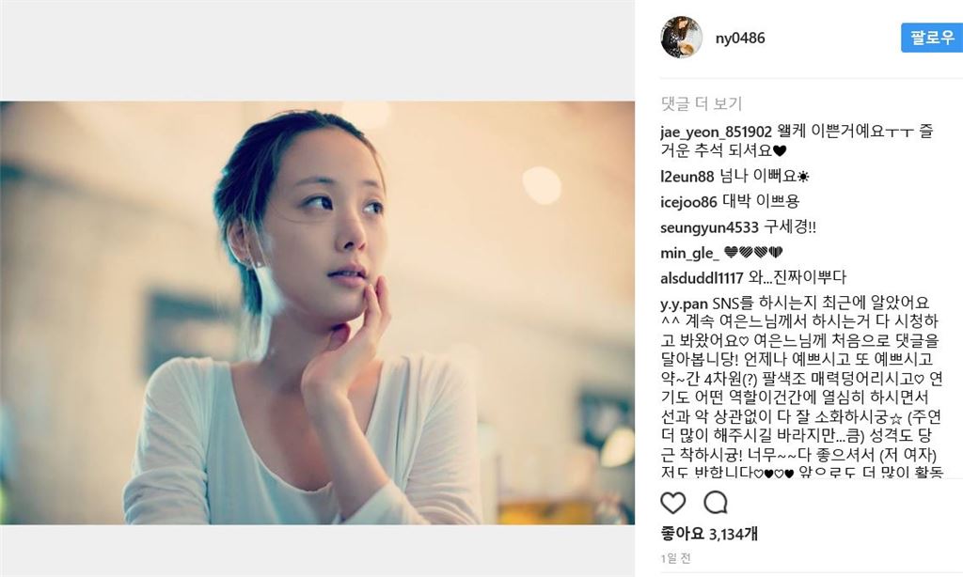Screen dimensions: 963x577
Task: Open ny0486 profile picture
Action: (x=681, y=38)
